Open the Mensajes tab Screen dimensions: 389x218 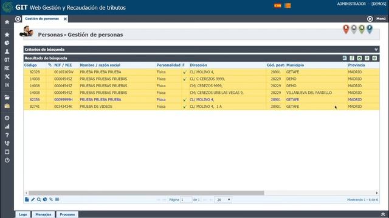(43, 214)
